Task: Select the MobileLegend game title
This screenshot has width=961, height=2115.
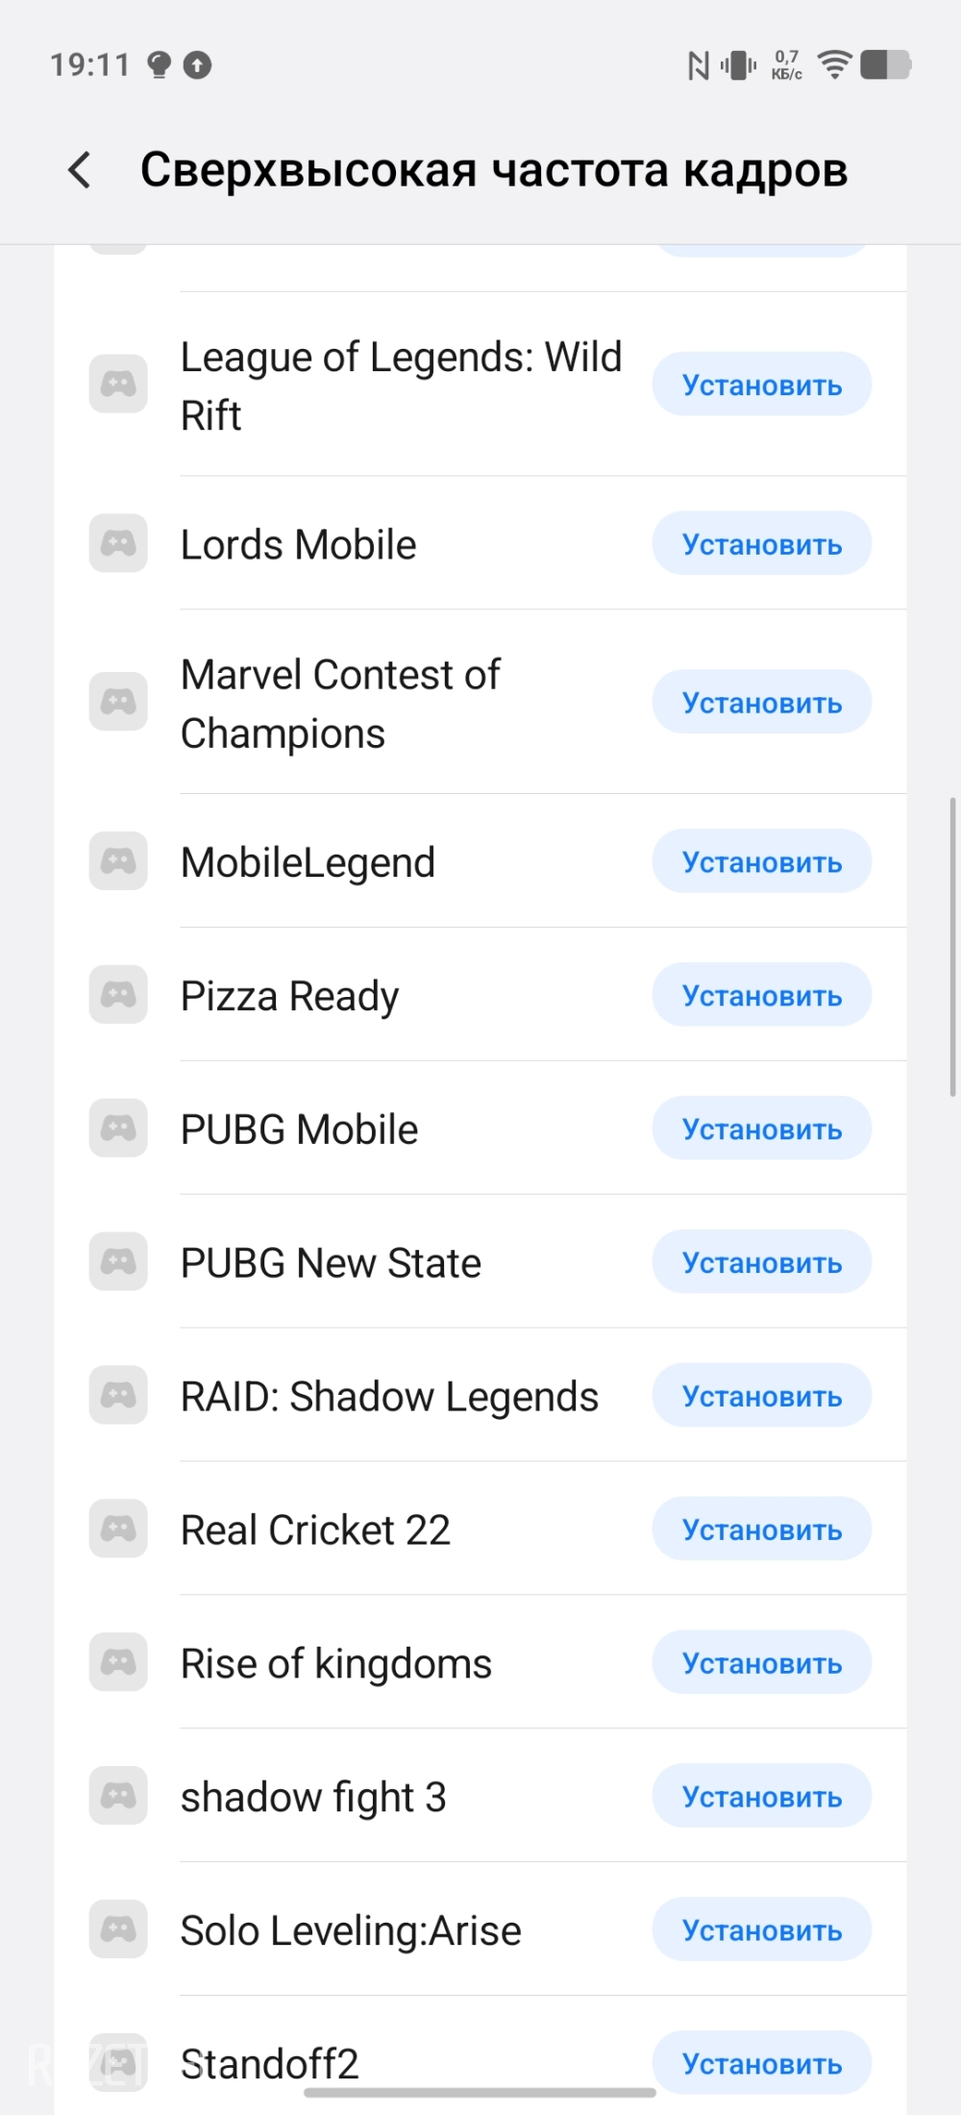Action: click(308, 862)
